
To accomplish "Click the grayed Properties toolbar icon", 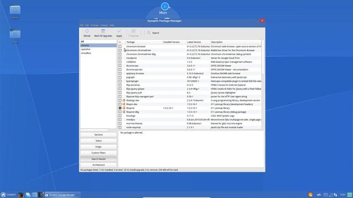I will [x=133, y=31].
